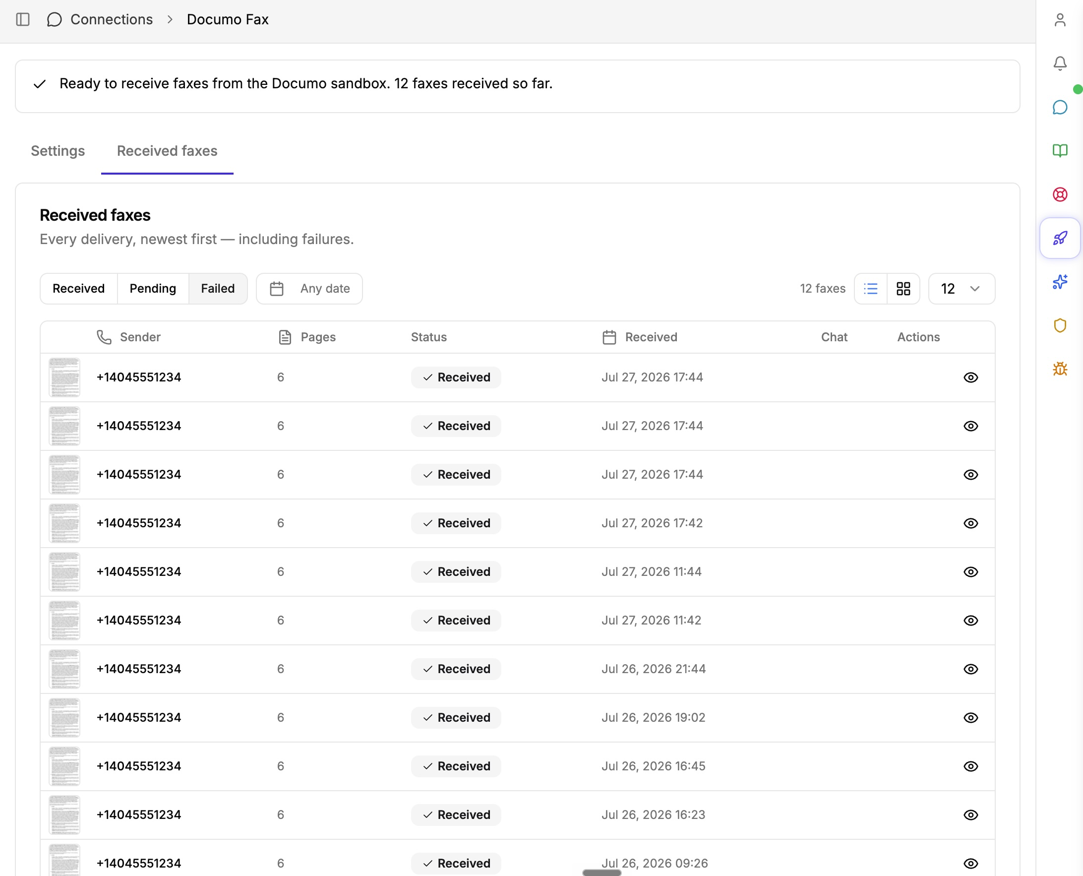Sort by the Status column header
This screenshot has width=1083, height=876.
point(429,337)
